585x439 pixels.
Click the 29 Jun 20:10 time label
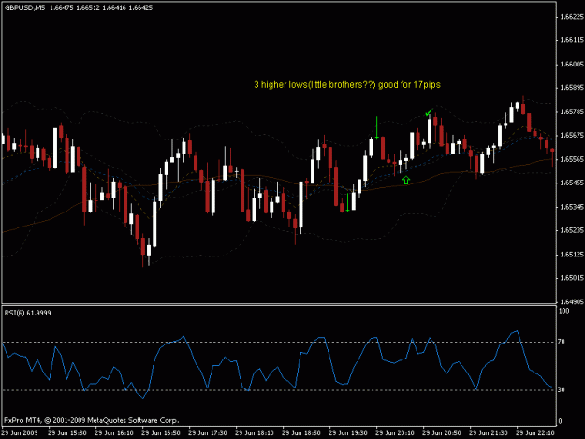tap(395, 433)
